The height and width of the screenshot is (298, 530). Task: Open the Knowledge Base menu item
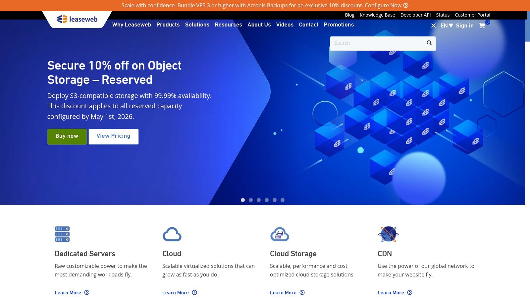pos(377,15)
